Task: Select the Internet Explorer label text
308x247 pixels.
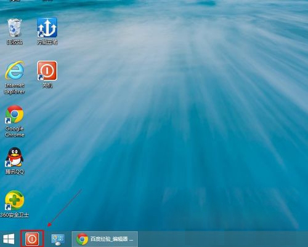Action: [x=15, y=88]
